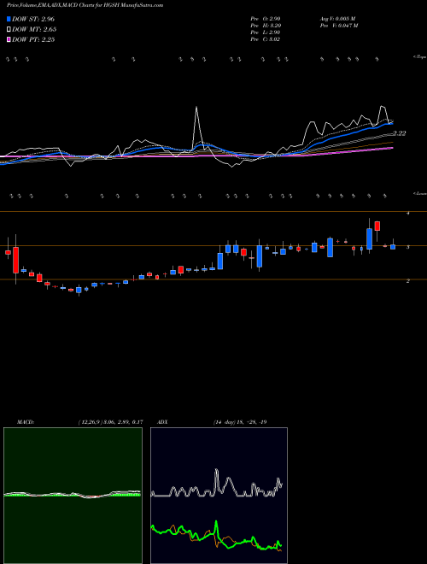
Task: Click the '<Lows' marker label
Action: click(x=420, y=193)
